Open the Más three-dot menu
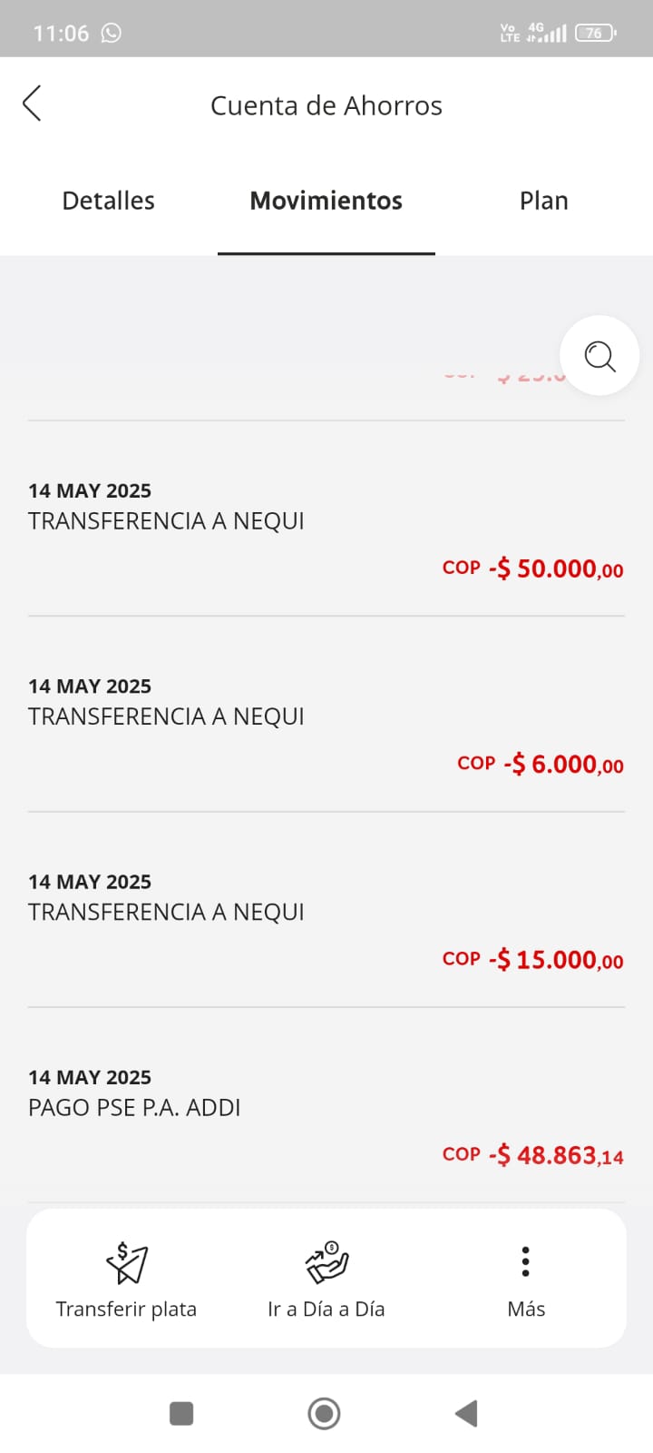653x1453 pixels. (x=525, y=1261)
